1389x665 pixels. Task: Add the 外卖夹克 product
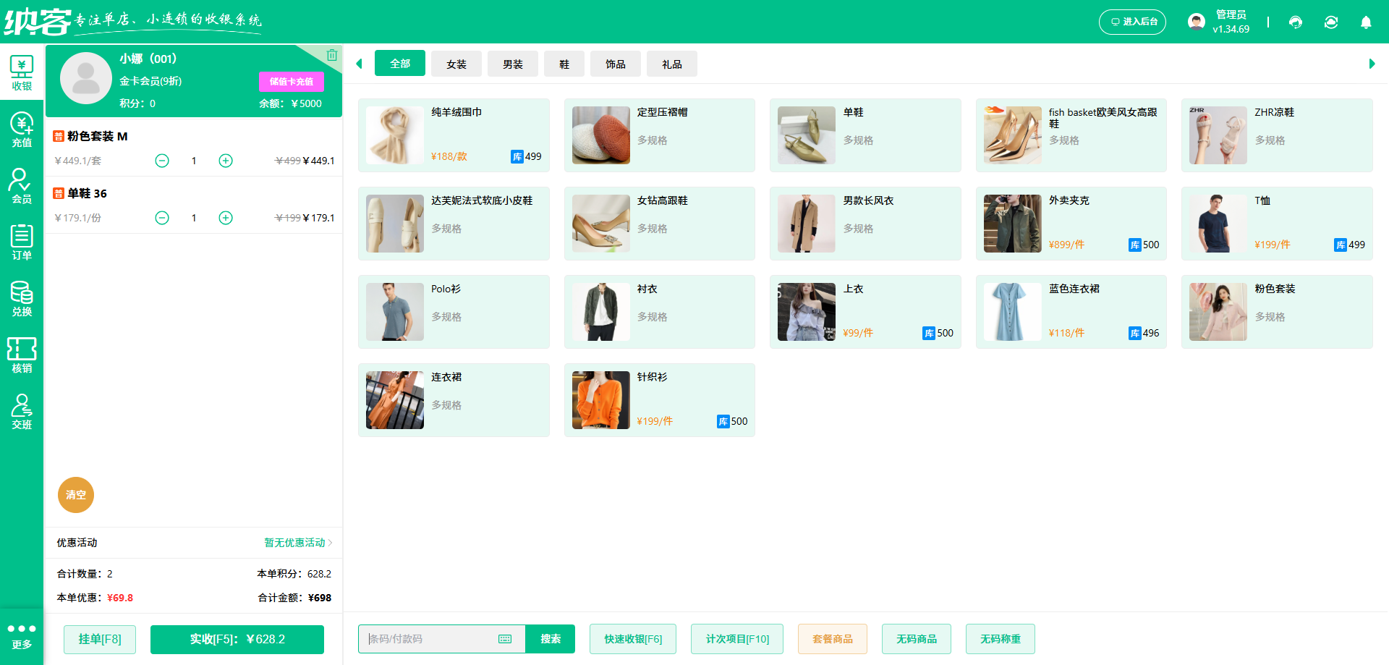click(1071, 224)
